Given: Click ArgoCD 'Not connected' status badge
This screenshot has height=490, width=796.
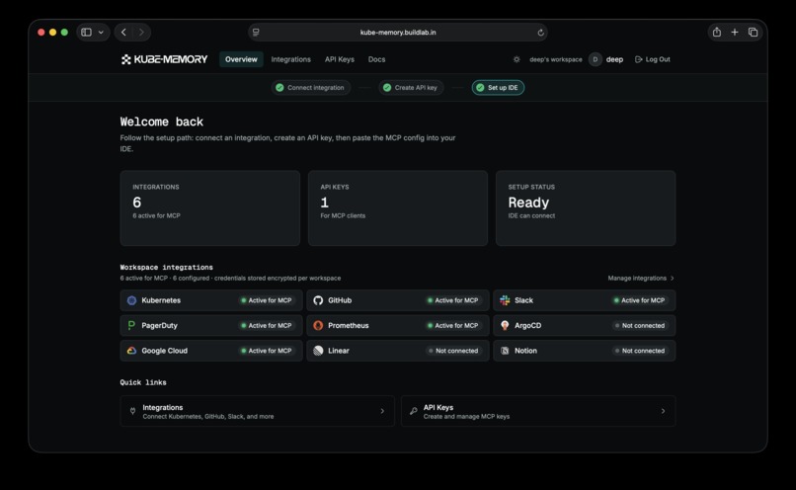Looking at the screenshot, I should [640, 325].
